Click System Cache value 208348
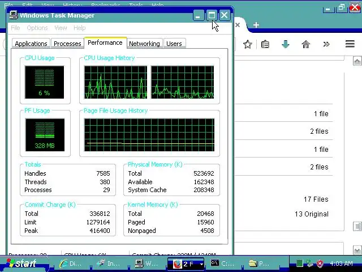Image resolution: width=362 pixels, height=272 pixels. coord(204,190)
